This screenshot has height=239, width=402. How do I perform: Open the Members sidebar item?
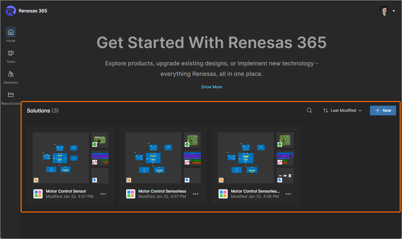(x=11, y=77)
